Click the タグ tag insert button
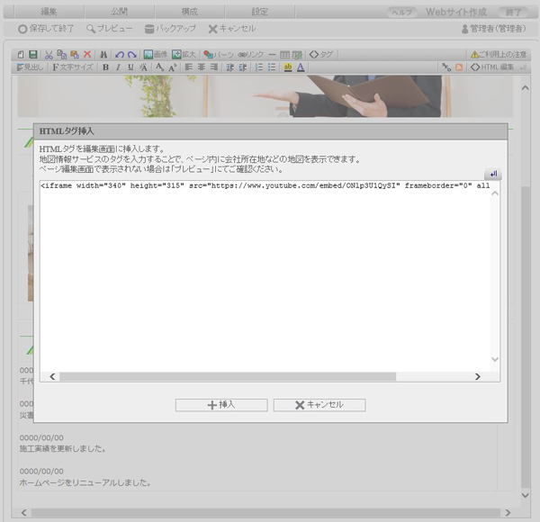 [x=321, y=54]
